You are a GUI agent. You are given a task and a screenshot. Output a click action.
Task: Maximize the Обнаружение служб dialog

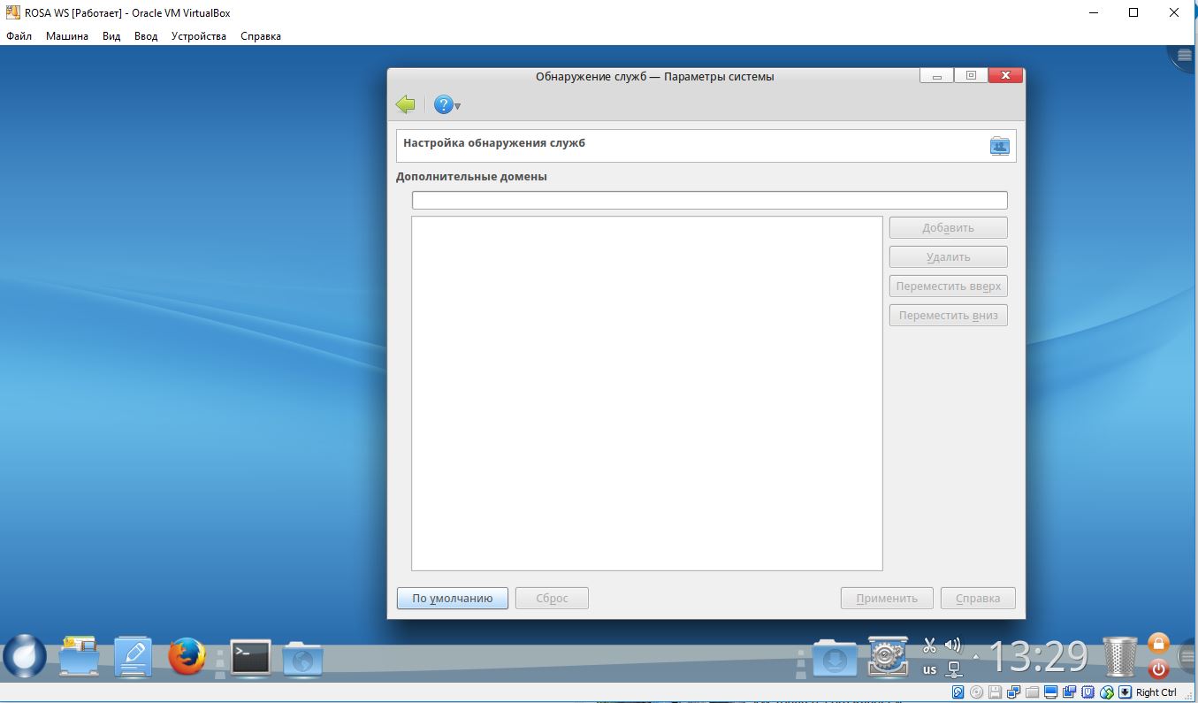[971, 76]
